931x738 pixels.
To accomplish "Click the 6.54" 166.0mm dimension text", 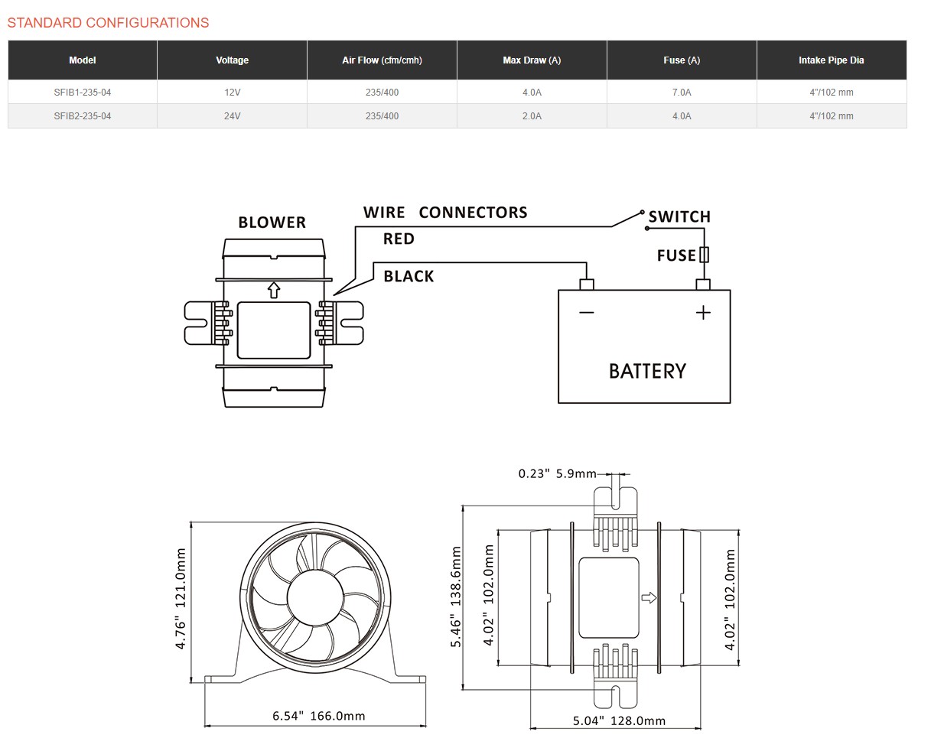I will point(319,716).
